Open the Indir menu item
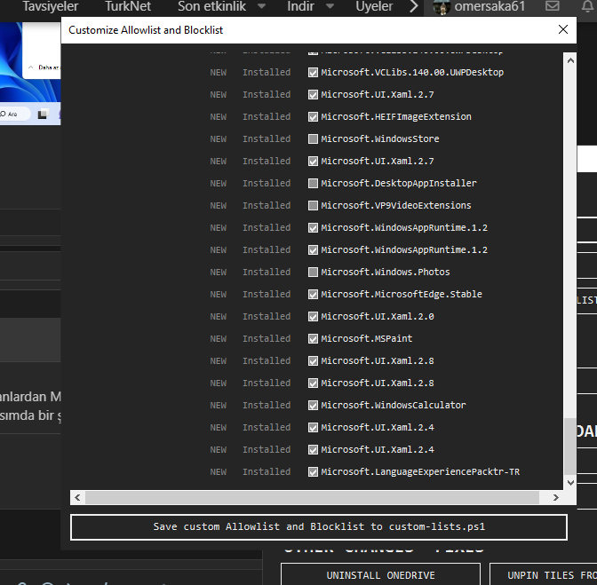This screenshot has height=585, width=597. [300, 6]
